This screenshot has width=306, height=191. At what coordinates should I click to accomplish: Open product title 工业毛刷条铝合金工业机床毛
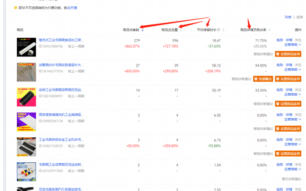click(x=61, y=140)
